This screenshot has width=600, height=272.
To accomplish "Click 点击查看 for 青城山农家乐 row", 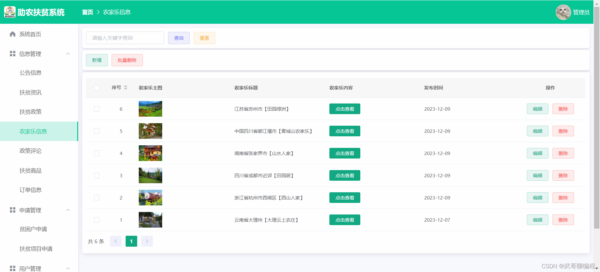I will tap(345, 131).
